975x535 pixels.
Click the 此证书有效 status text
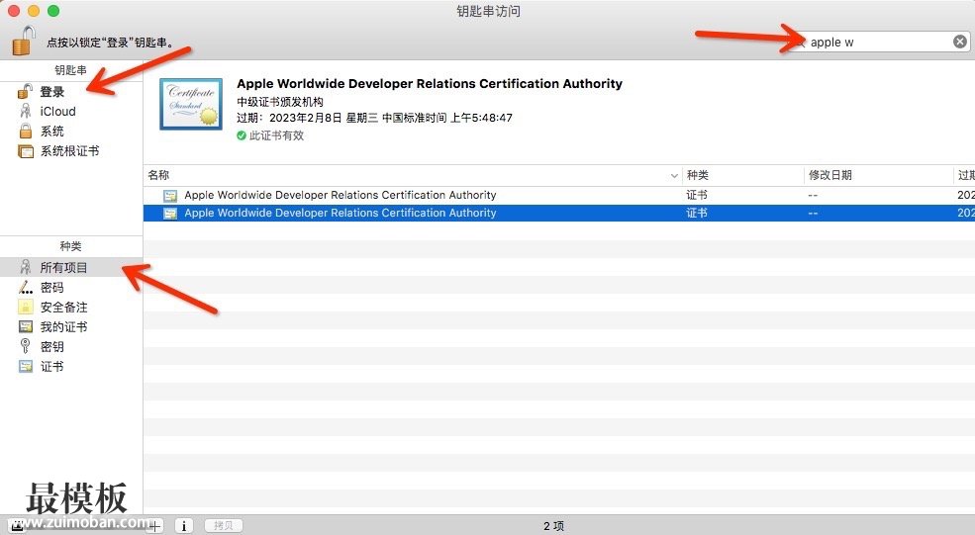276,135
